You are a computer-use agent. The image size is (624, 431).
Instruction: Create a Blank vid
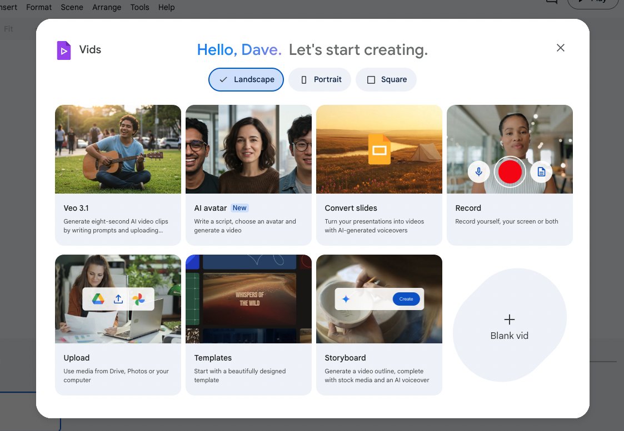[x=510, y=325]
